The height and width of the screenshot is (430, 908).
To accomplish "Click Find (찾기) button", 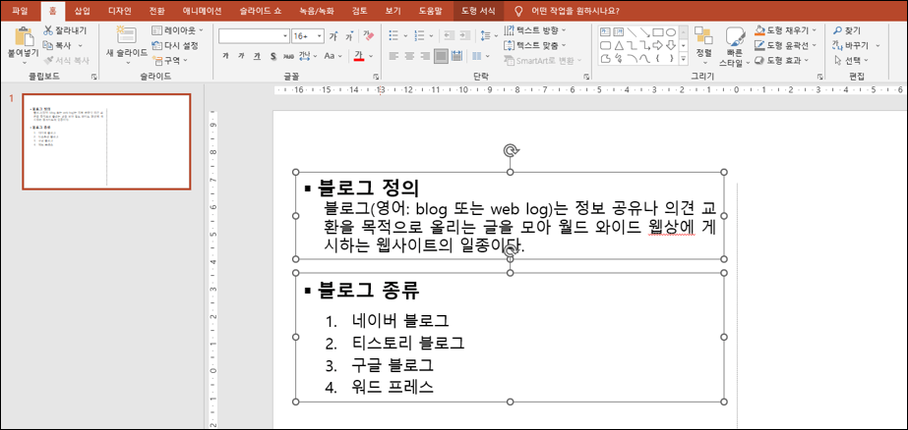I will tap(847, 30).
